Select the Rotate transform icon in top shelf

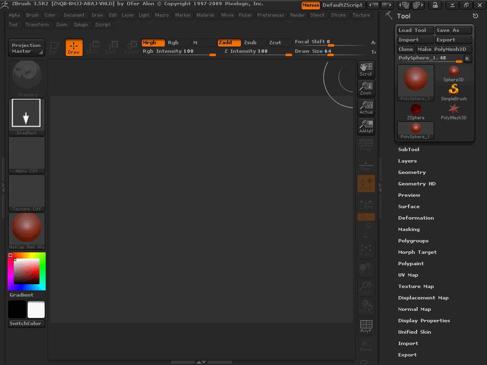tap(131, 48)
